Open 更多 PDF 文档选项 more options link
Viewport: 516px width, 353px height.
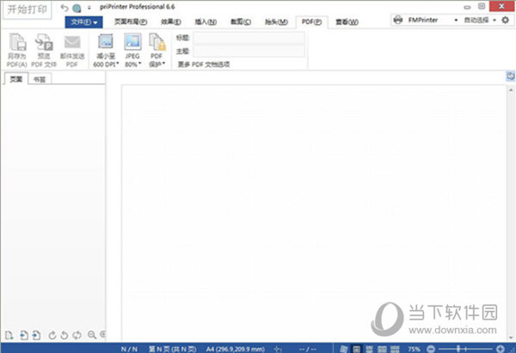coord(203,64)
